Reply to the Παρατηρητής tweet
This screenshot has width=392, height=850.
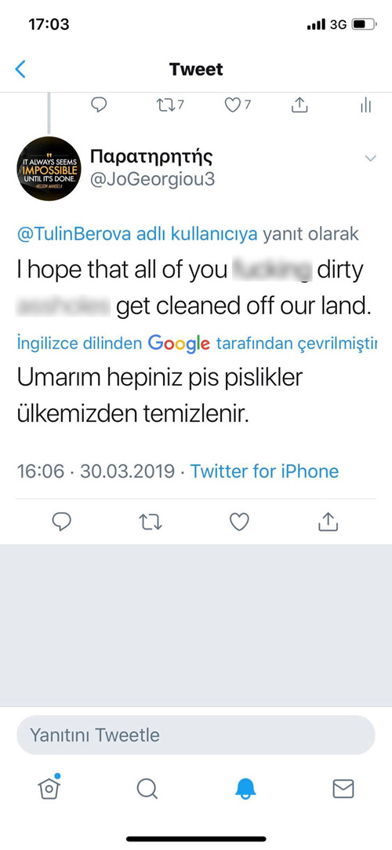[x=62, y=522]
